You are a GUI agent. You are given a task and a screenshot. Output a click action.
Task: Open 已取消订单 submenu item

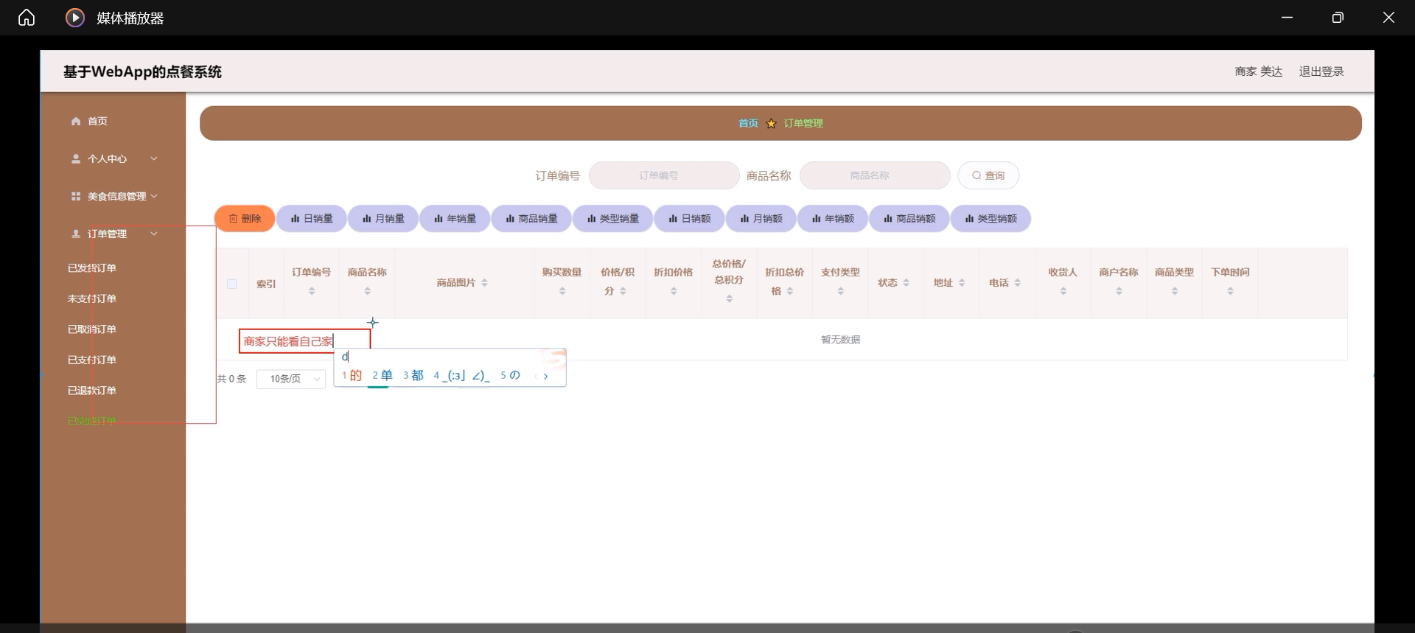pos(91,329)
